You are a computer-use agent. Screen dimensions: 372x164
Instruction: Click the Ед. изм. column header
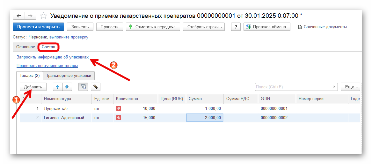click(102, 99)
